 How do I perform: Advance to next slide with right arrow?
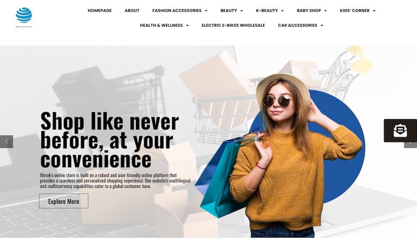click(410, 145)
